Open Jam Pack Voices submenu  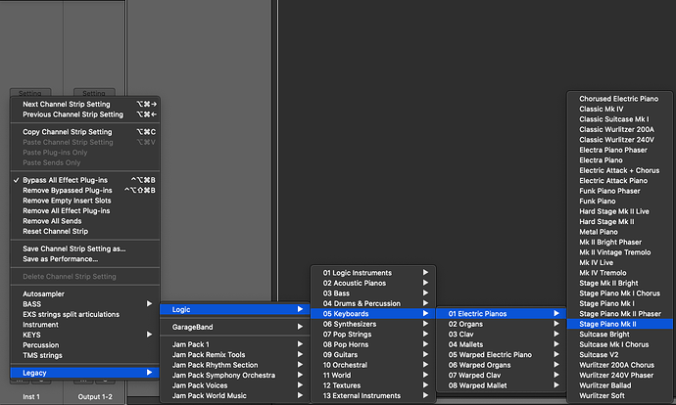click(x=234, y=385)
